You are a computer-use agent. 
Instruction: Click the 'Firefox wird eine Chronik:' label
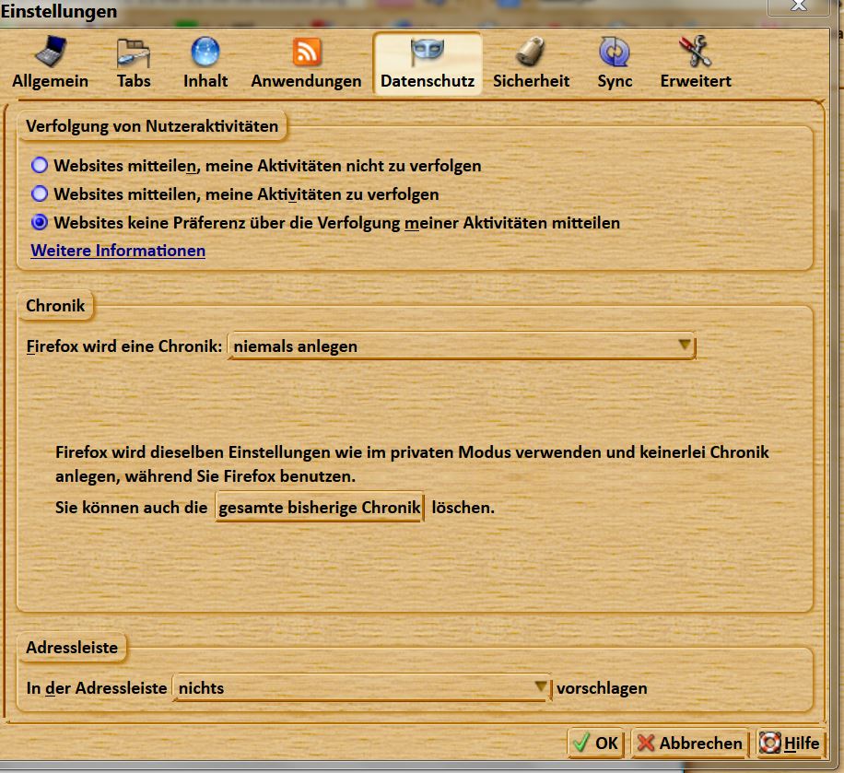tap(124, 346)
